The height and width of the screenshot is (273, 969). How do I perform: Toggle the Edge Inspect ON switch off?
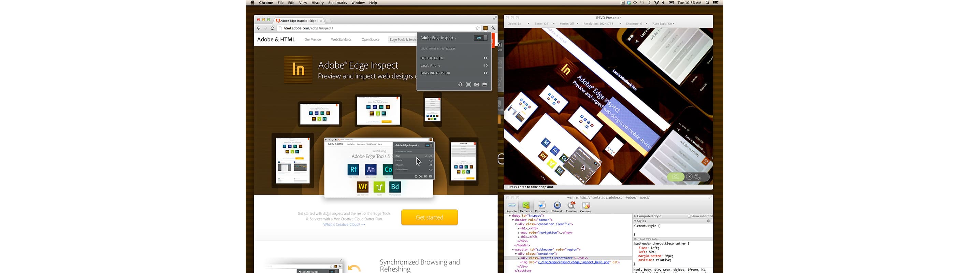[481, 38]
